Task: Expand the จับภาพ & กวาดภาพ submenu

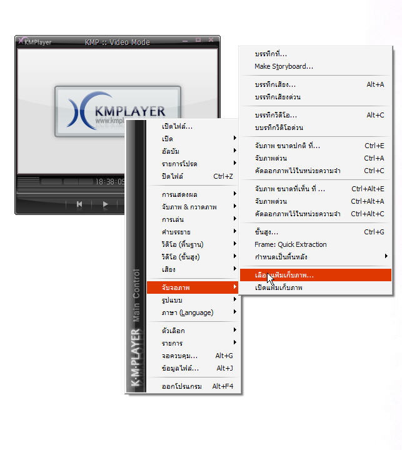Action: (193, 207)
